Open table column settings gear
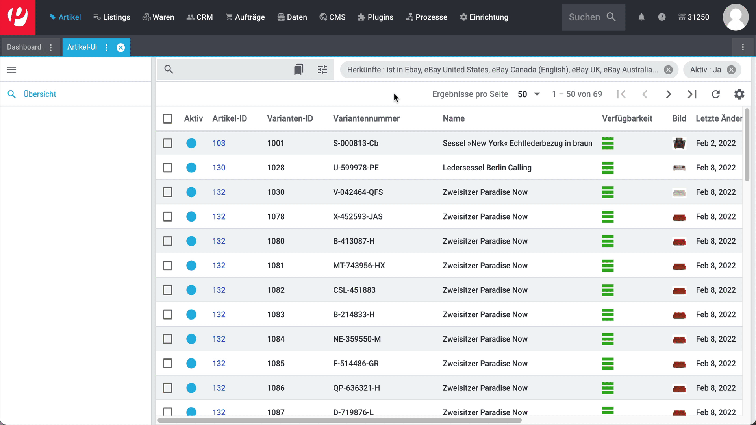 pos(739,94)
